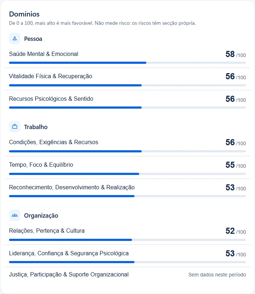
Task: Open Tempo, Foco & Equilíbrio row
Action: (128, 167)
